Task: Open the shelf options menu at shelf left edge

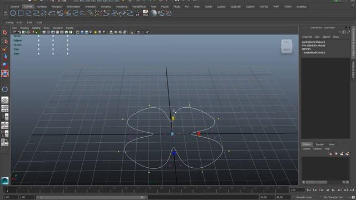Action: click(x=5, y=13)
